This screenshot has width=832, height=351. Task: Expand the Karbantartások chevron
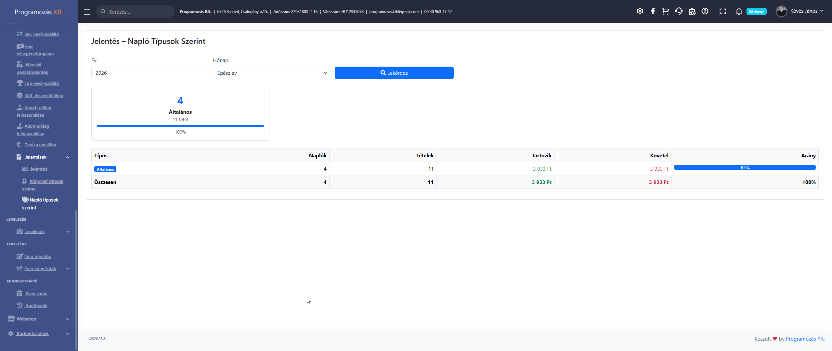coord(68,334)
